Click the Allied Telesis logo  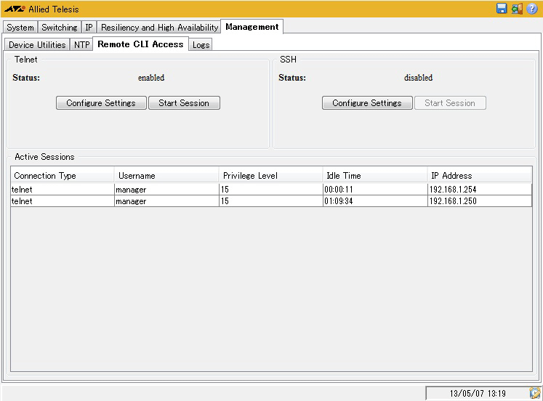tap(15, 9)
